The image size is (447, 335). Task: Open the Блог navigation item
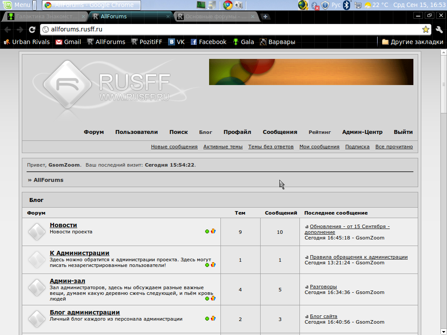click(206, 132)
